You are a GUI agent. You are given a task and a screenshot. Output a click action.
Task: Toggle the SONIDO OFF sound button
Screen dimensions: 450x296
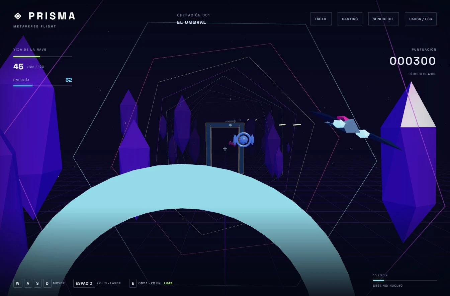tap(383, 19)
